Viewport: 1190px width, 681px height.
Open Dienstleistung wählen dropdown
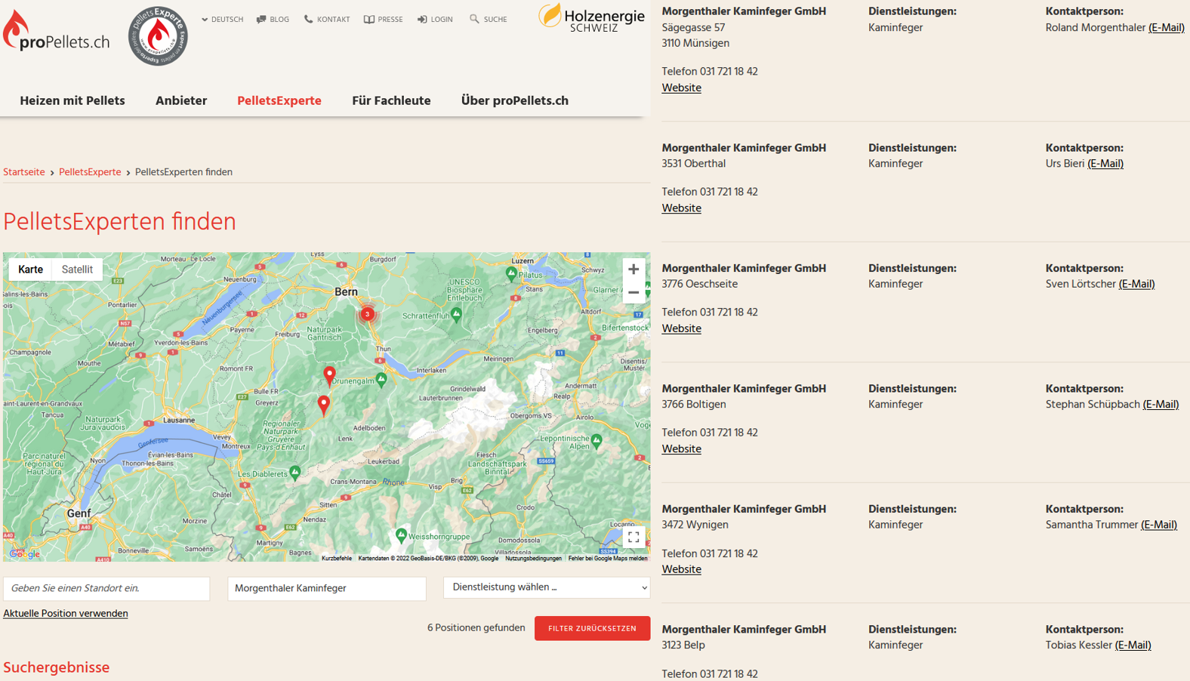point(547,587)
